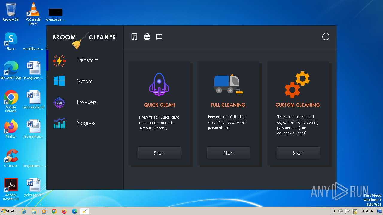Open the license certificate icon in header
This screenshot has height=215, width=383.
click(134, 37)
